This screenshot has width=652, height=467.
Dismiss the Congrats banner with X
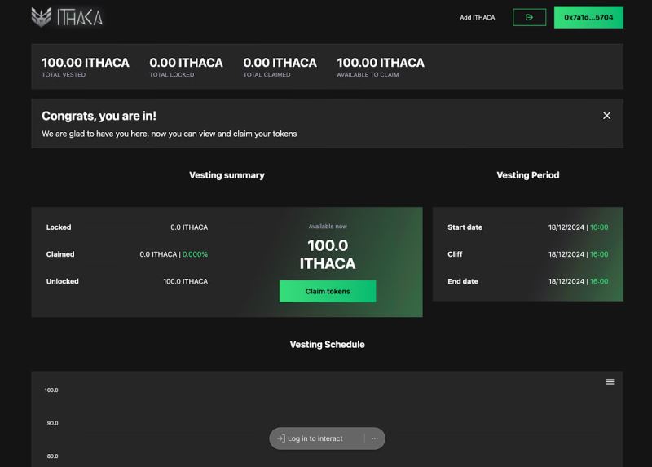point(606,116)
